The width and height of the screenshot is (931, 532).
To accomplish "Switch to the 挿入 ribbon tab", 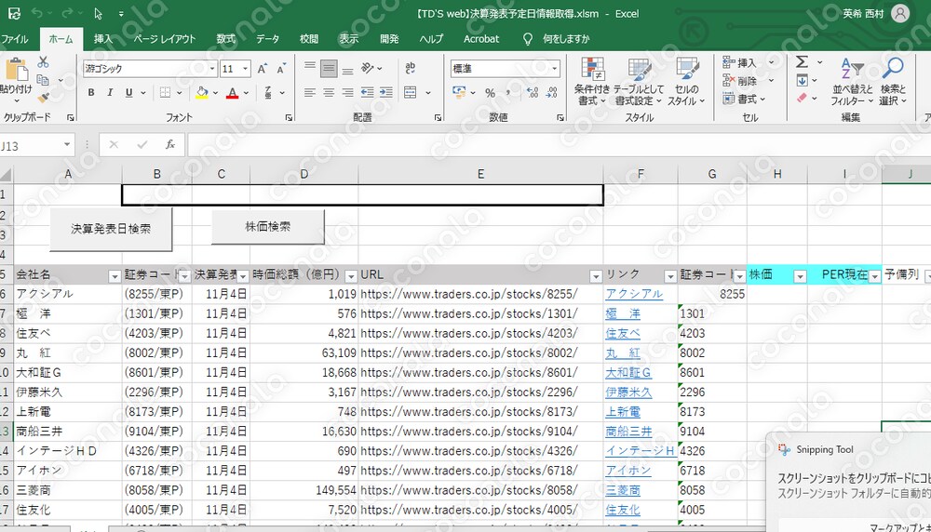I will point(102,39).
